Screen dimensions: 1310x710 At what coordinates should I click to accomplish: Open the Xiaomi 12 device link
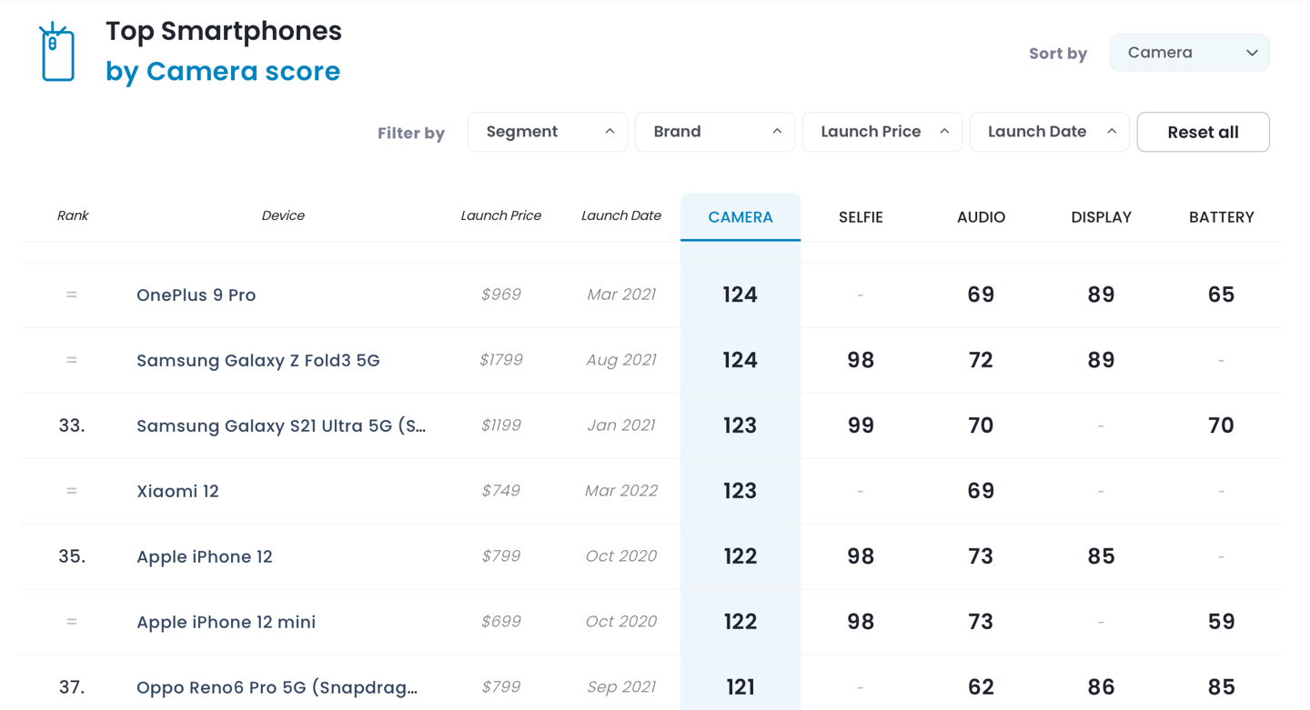pyautogui.click(x=177, y=492)
